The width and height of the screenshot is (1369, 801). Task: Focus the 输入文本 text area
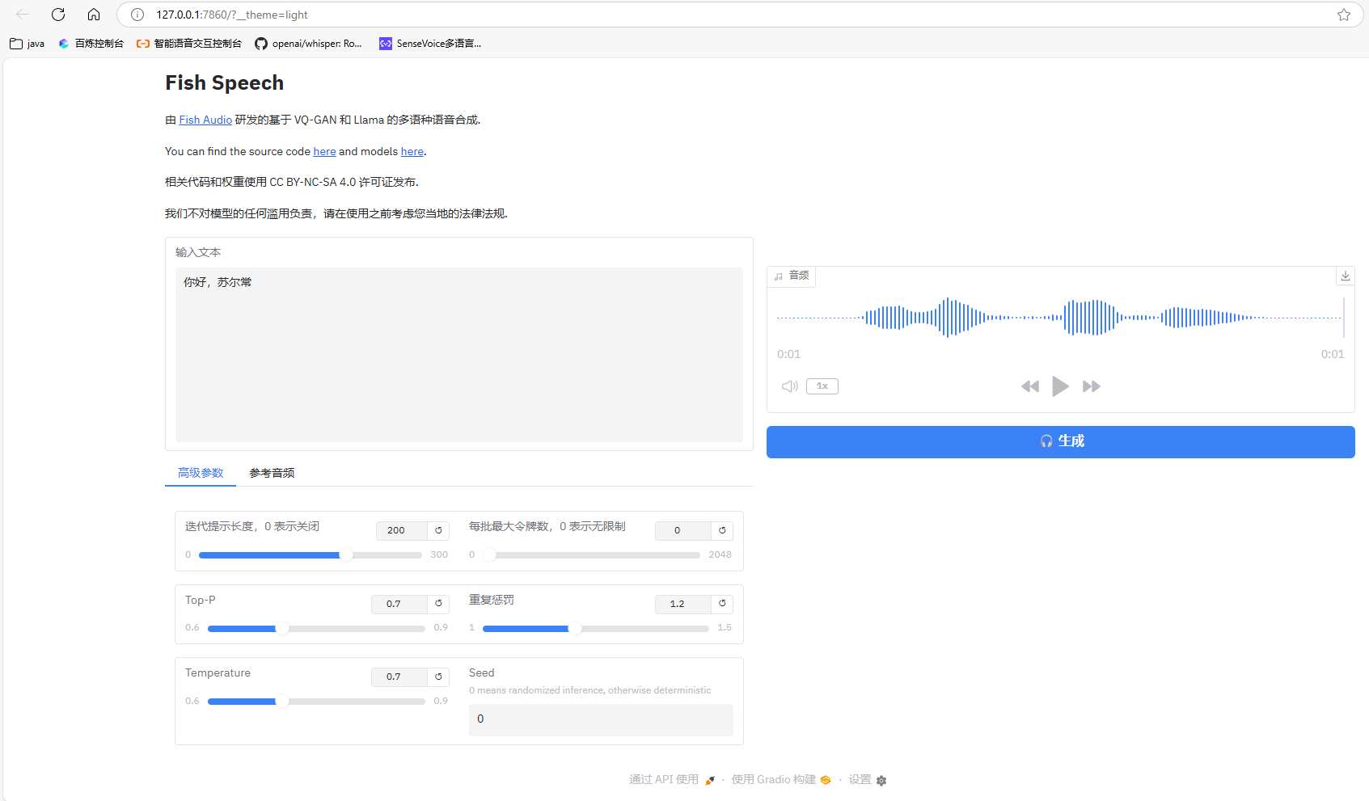[458, 354]
